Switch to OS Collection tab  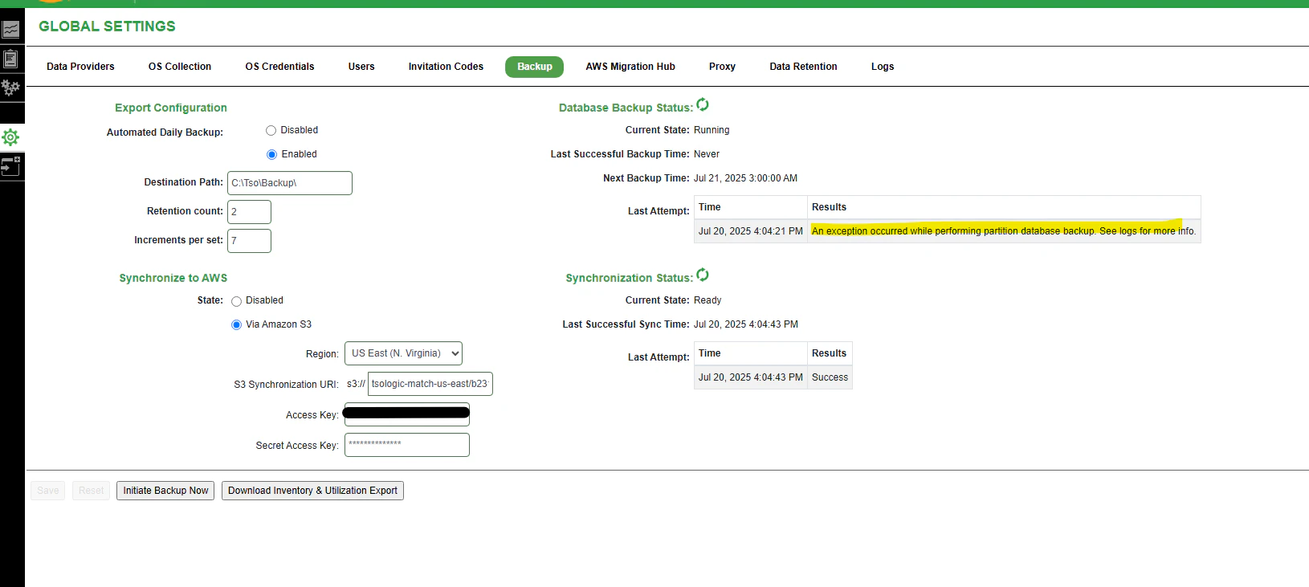click(180, 67)
